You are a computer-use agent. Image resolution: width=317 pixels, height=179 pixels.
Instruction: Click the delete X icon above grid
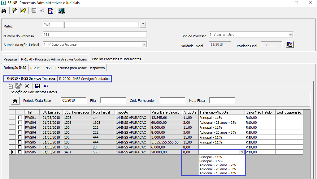(x=27, y=86)
